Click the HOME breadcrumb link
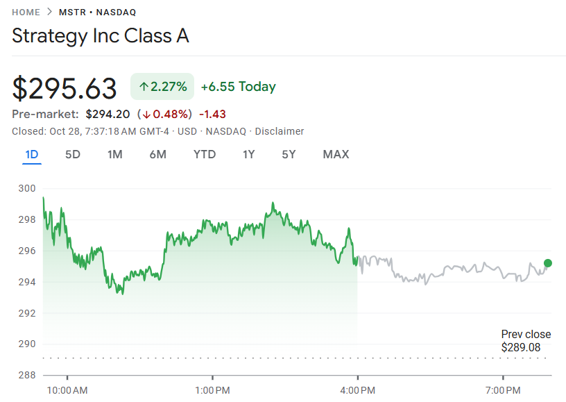566x402 pixels. 26,12
